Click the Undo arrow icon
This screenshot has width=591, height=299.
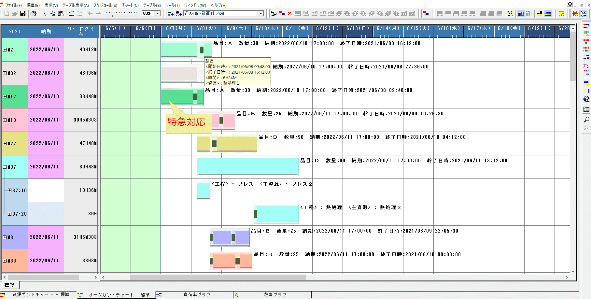coord(71,13)
